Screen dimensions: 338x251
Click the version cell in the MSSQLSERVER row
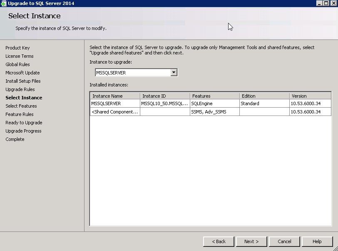(x=310, y=103)
